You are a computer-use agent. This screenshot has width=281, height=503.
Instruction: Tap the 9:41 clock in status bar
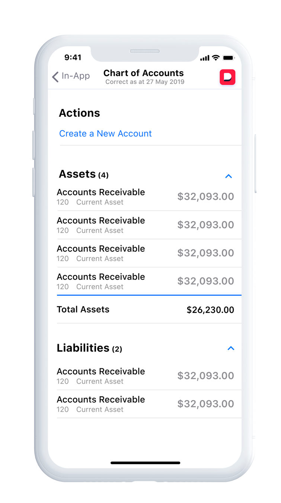point(73,57)
